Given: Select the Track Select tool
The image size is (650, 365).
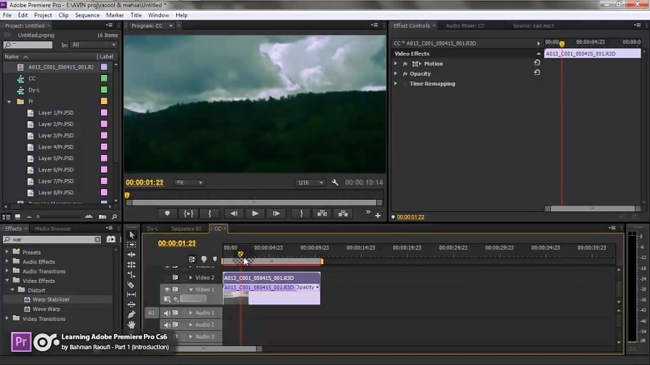Looking at the screenshot, I should (132, 245).
